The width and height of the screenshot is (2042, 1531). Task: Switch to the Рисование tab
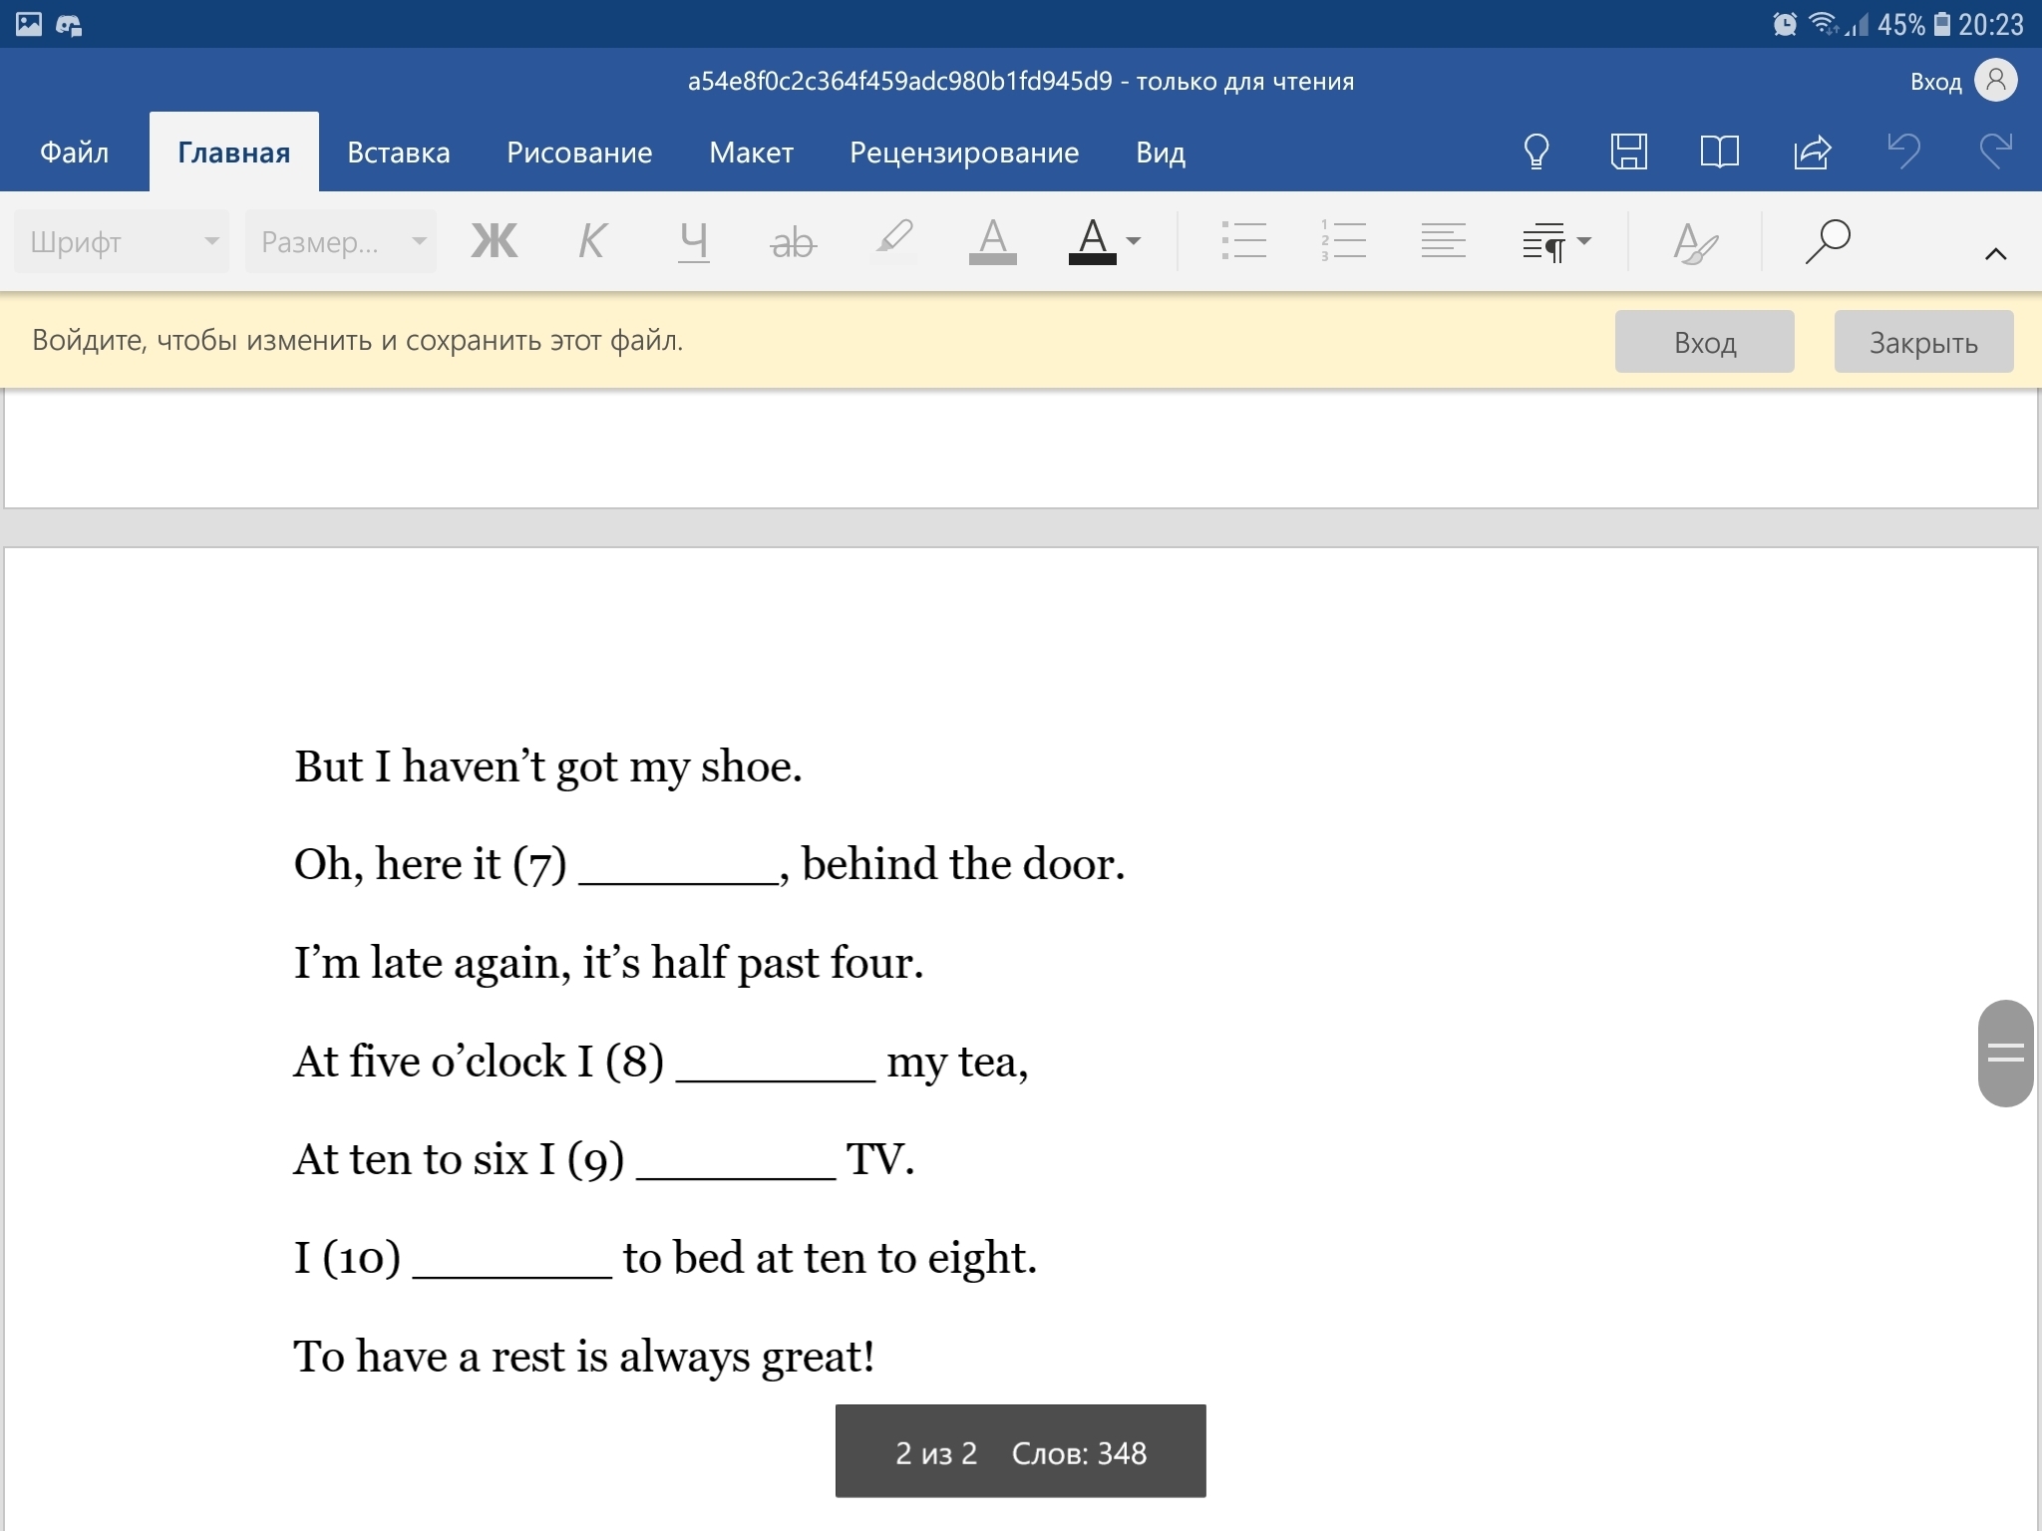[579, 153]
